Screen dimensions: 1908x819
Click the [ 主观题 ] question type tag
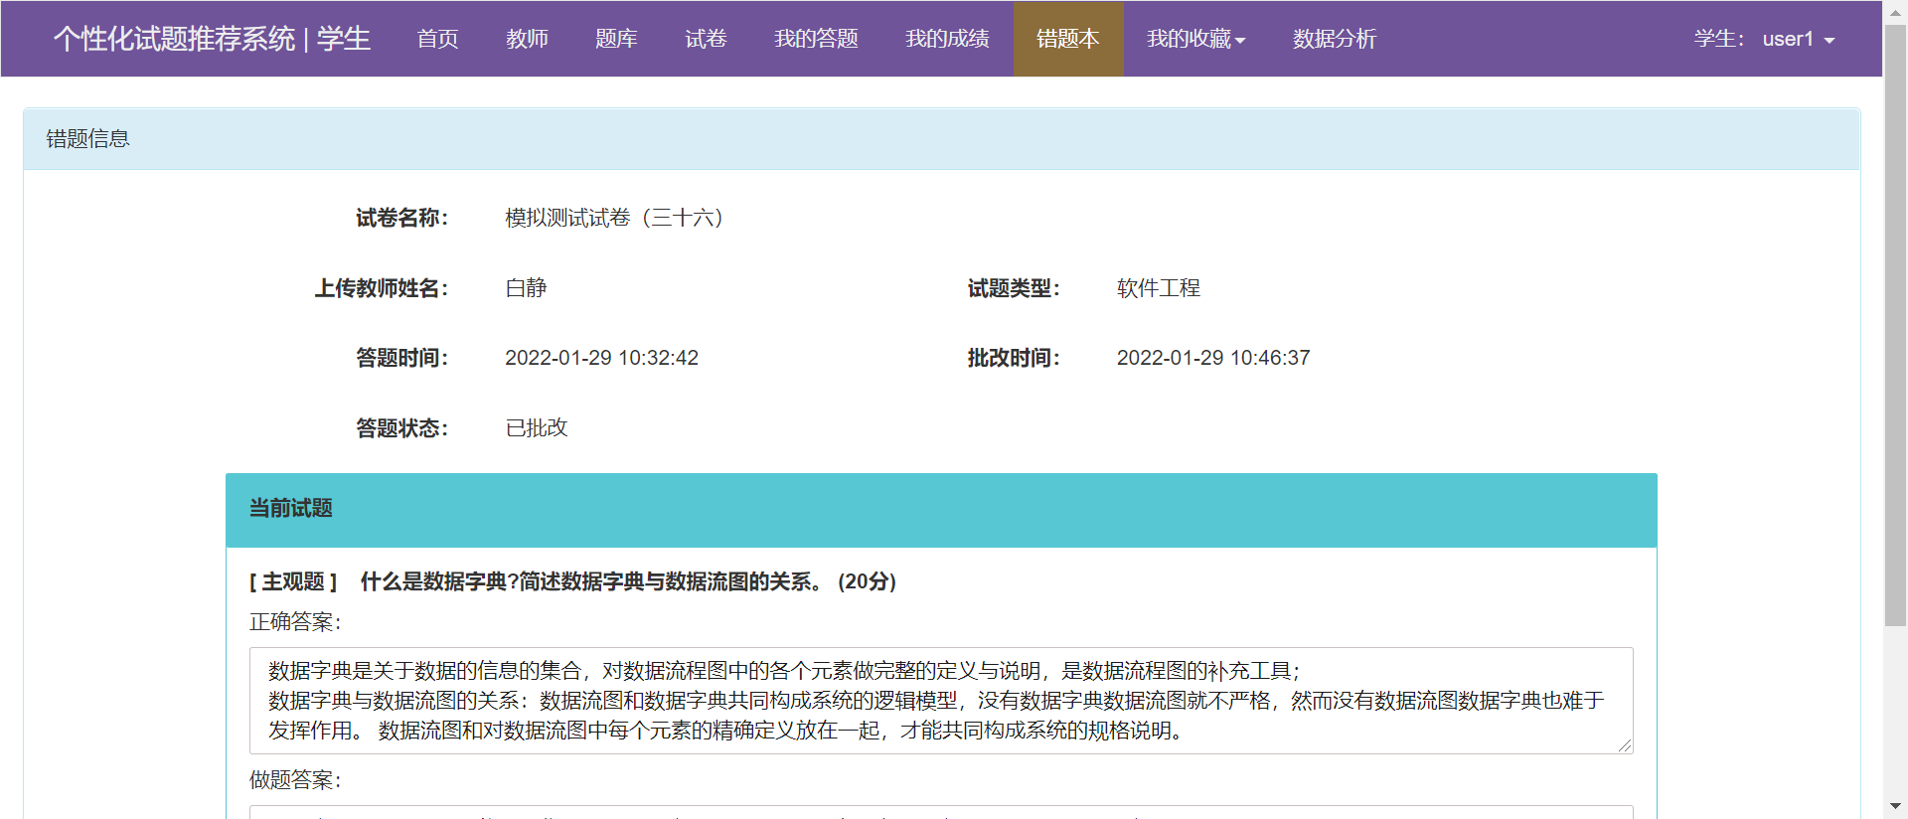click(293, 581)
